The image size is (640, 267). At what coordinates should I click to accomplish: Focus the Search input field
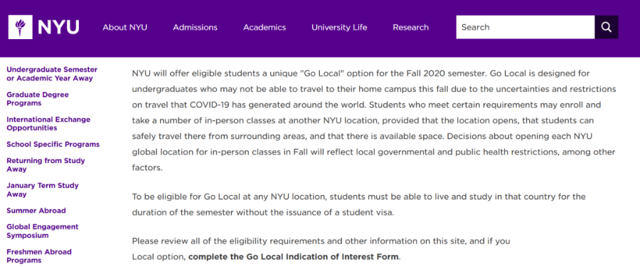point(526,27)
